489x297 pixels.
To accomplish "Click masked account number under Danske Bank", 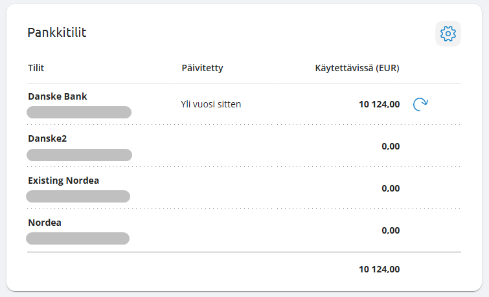I will point(79,113).
